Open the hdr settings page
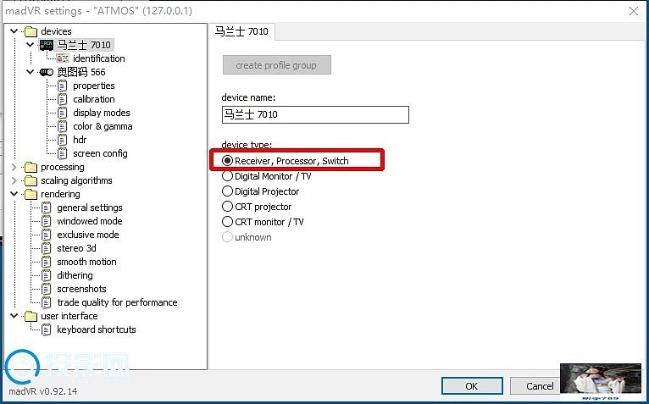Image resolution: width=649 pixels, height=404 pixels. (x=80, y=140)
